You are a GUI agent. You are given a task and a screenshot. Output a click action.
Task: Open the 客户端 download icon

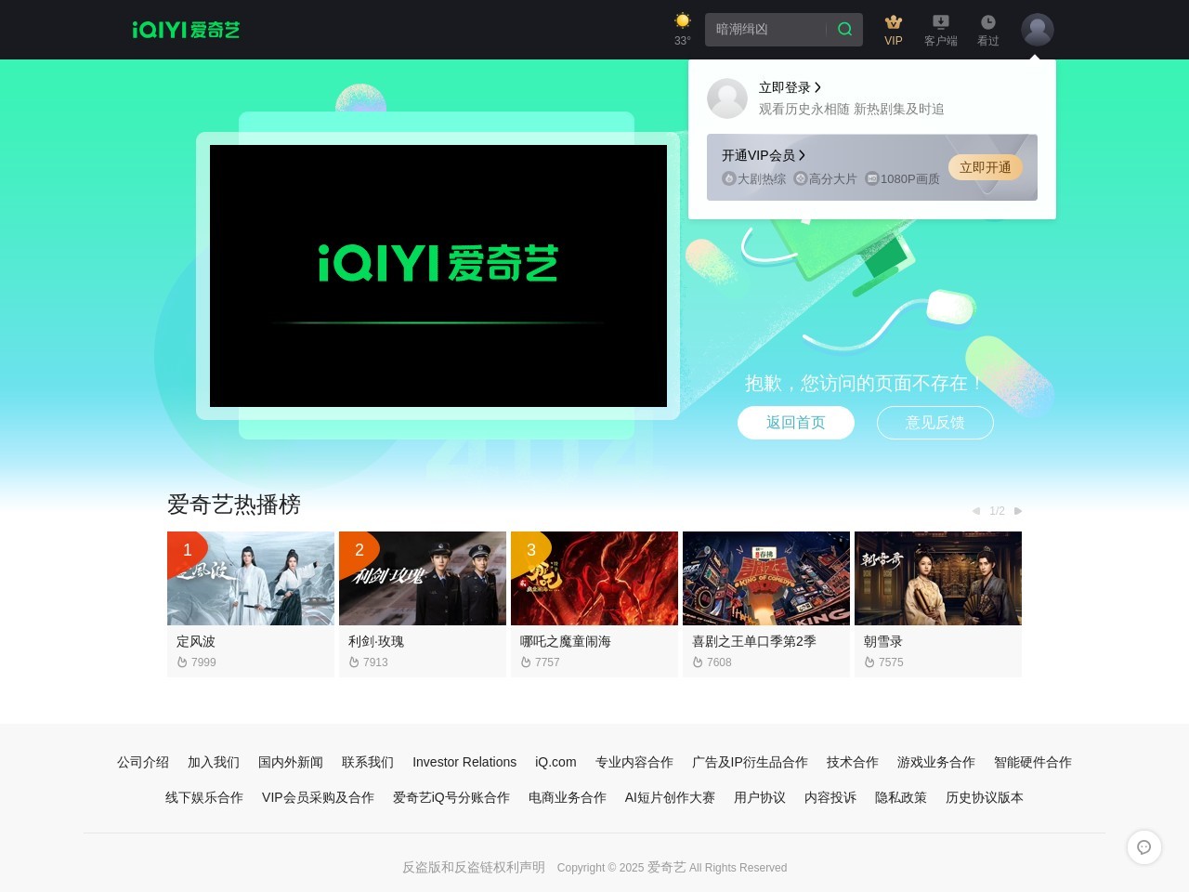coord(940,22)
